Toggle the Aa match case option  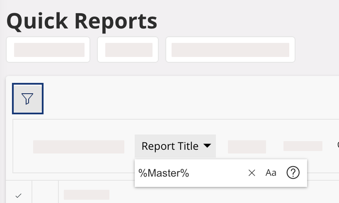pyautogui.click(x=271, y=173)
